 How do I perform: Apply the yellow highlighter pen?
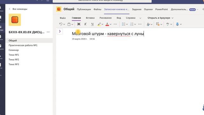99,24
